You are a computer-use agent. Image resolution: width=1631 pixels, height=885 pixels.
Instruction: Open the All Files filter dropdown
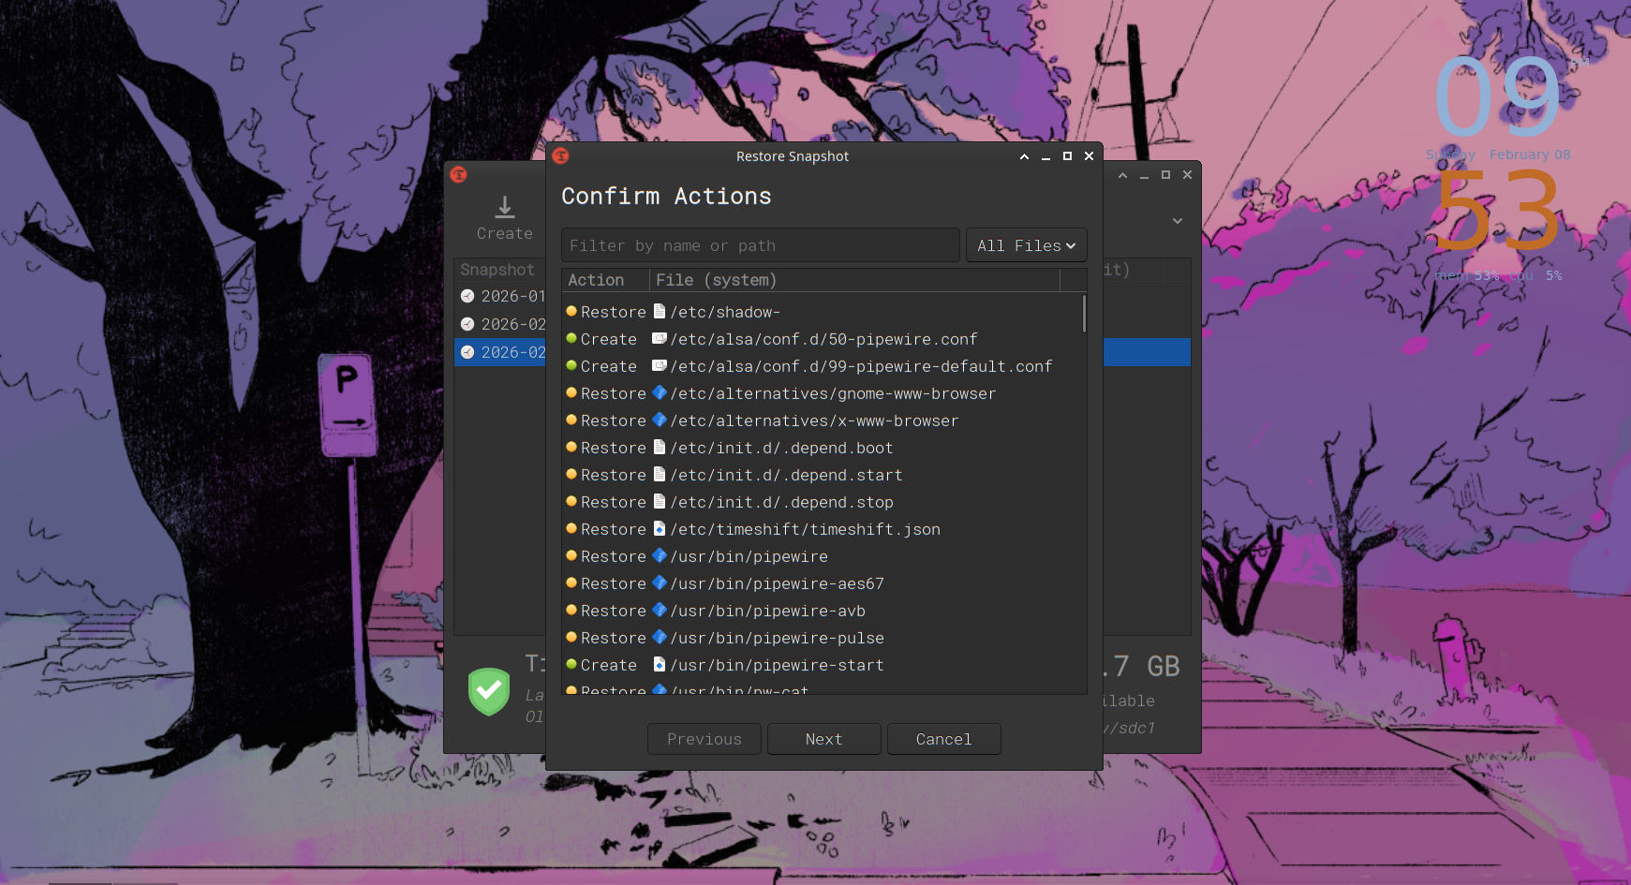pos(1027,245)
